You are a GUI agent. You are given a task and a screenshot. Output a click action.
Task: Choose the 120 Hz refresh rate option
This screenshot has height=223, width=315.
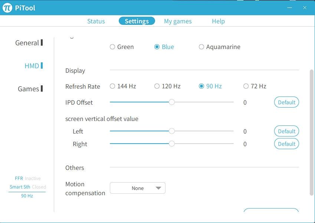pos(157,86)
